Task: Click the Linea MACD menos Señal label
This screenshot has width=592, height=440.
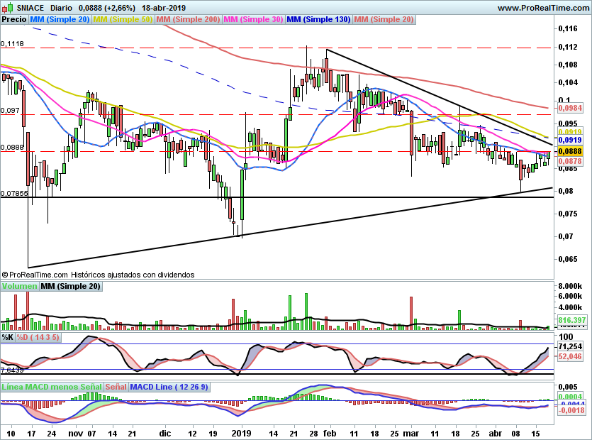Action: point(52,387)
